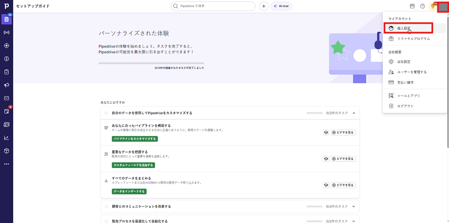449x223 pixels.
Task: Watch video for 重要なデータを把握する task
Action: [343, 159]
